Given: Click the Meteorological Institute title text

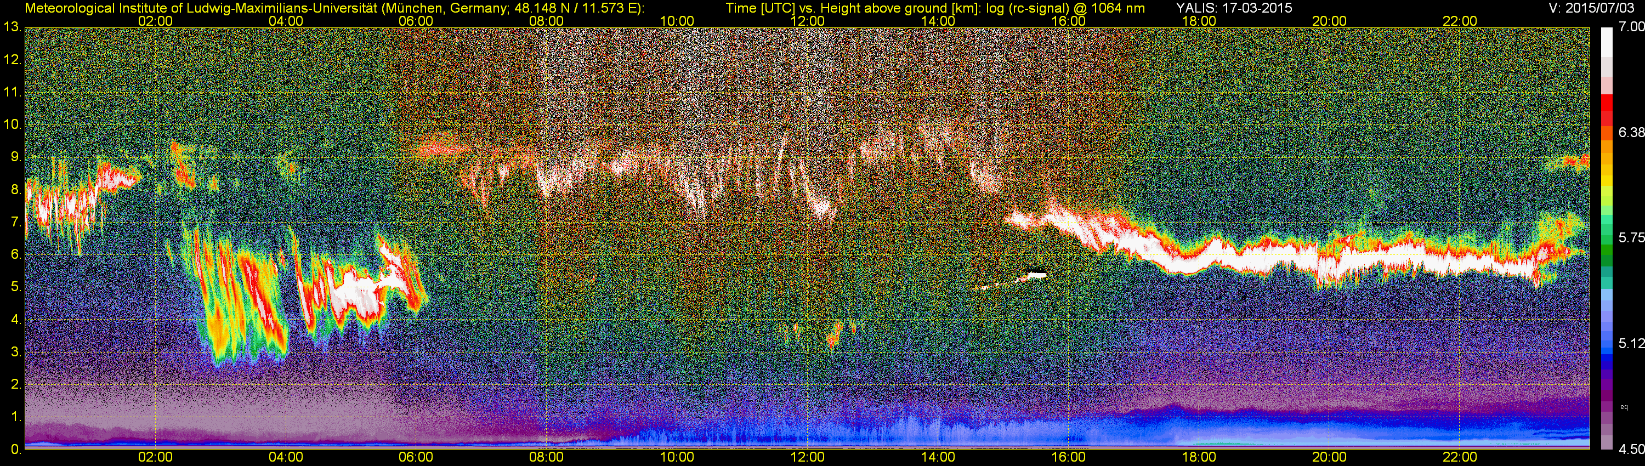Looking at the screenshot, I should tap(334, 8).
